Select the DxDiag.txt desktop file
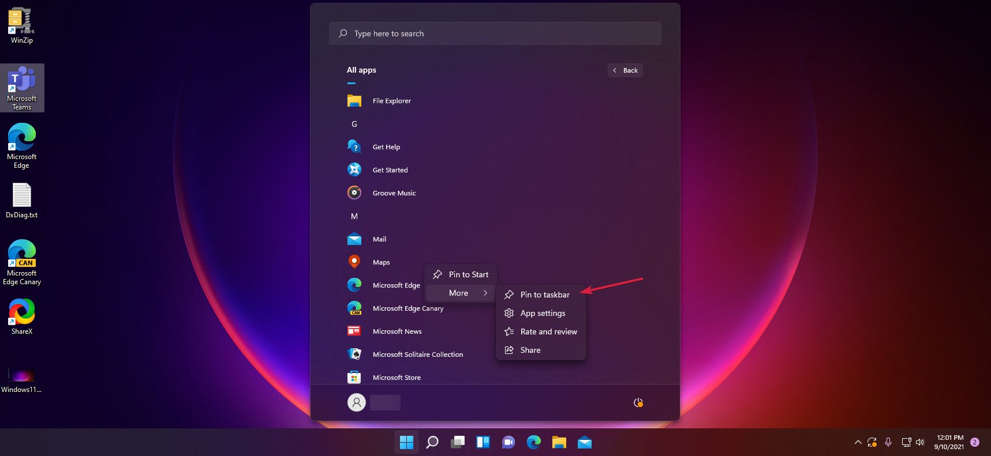The width and height of the screenshot is (991, 456). (x=22, y=201)
